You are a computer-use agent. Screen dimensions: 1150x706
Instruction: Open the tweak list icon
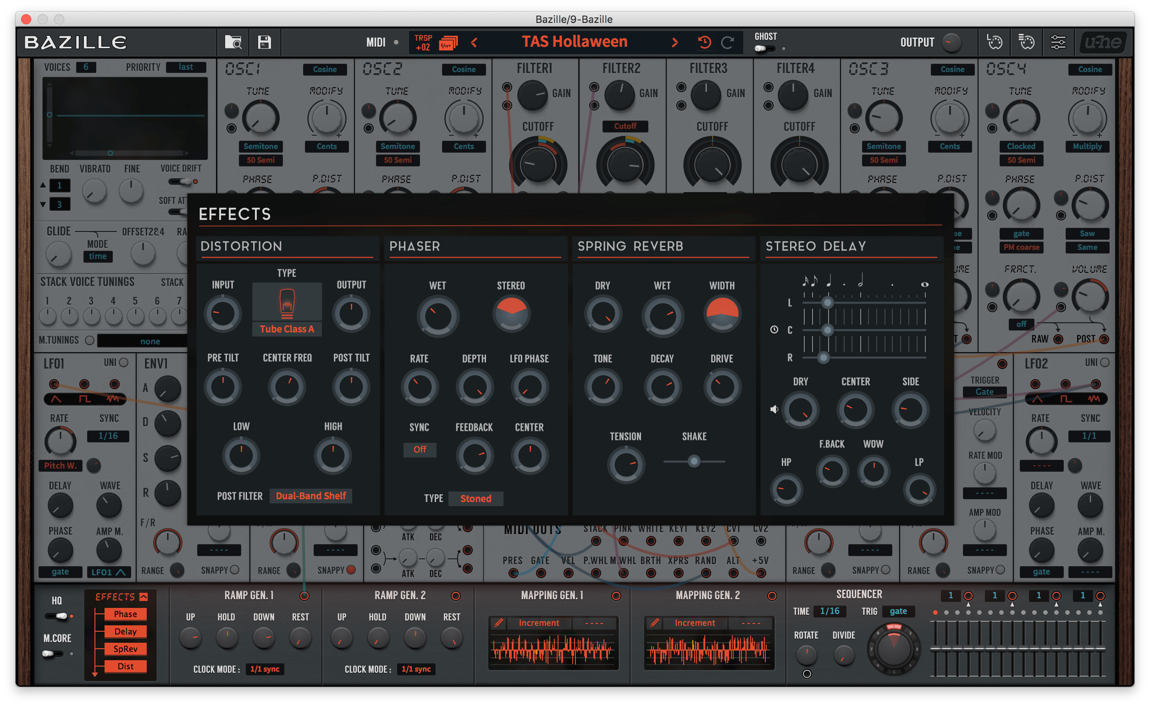(x=1026, y=43)
